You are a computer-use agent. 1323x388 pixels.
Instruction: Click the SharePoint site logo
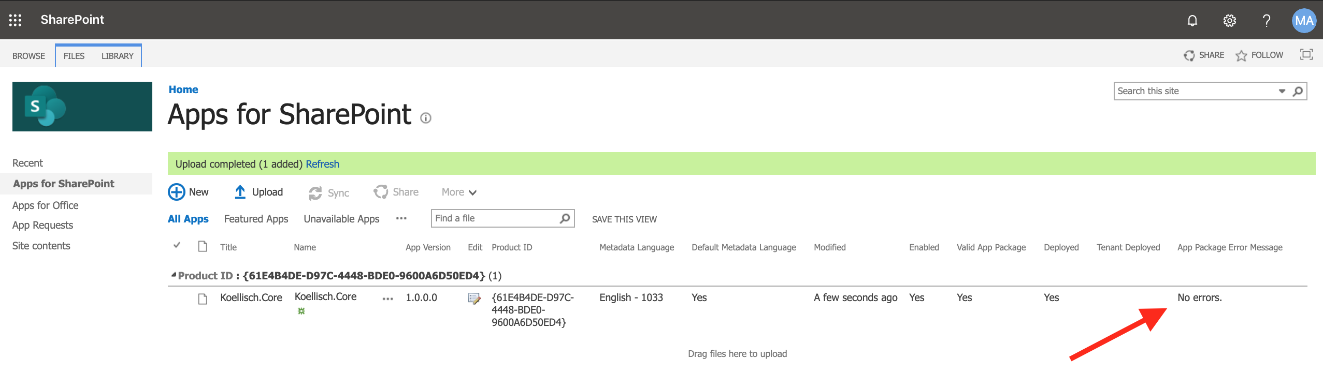(x=82, y=107)
